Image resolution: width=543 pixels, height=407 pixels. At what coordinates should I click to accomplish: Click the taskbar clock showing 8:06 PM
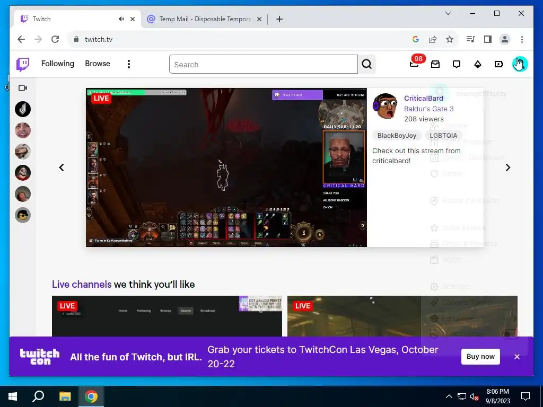coord(497,396)
